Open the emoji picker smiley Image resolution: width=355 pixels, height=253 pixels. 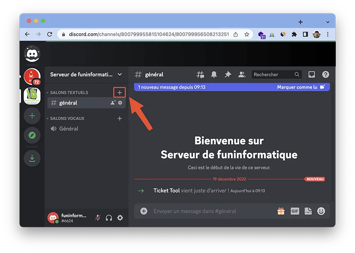coord(321,211)
